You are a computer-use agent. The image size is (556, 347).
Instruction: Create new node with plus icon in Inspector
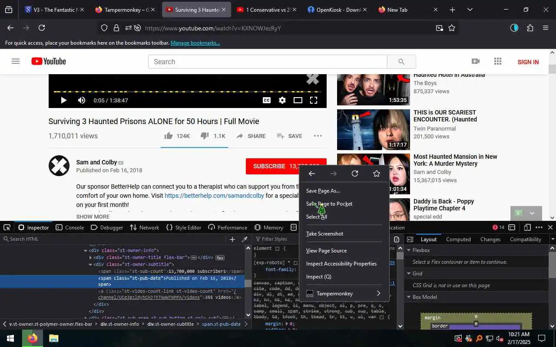232,239
